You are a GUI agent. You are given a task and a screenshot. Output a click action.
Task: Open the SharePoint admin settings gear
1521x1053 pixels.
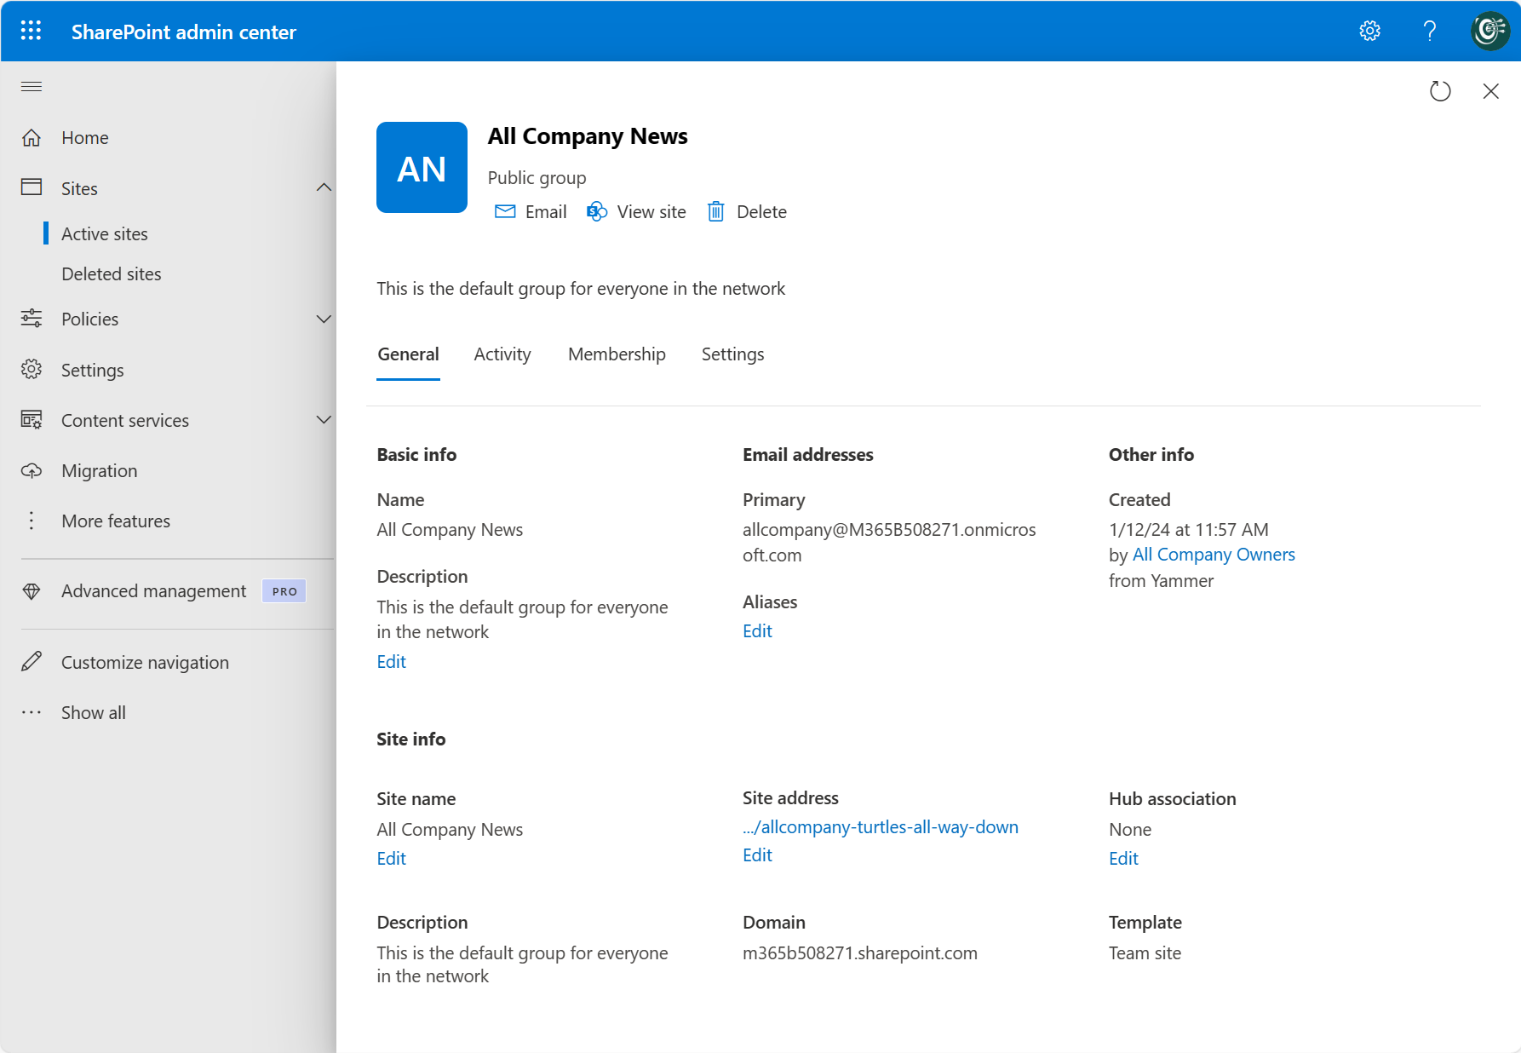click(1369, 31)
